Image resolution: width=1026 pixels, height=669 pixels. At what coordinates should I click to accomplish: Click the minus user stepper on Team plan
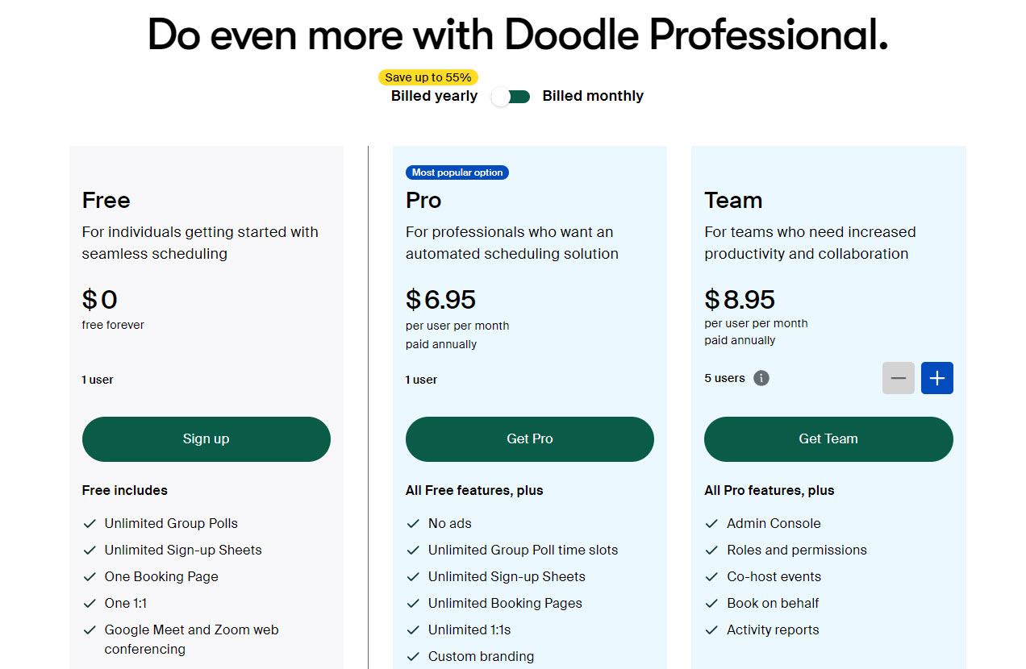(898, 377)
